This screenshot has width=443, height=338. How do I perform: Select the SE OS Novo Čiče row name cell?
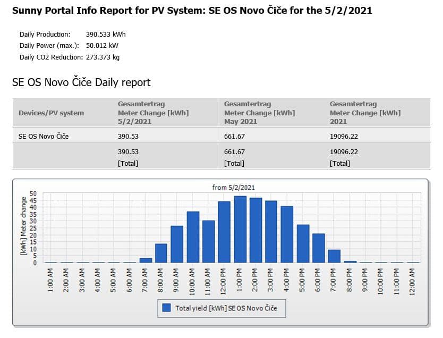click(44, 136)
